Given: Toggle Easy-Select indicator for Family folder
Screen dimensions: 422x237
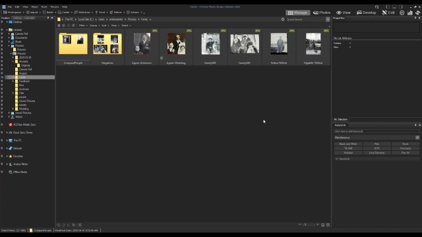Looking at the screenshot, I should [2, 77].
